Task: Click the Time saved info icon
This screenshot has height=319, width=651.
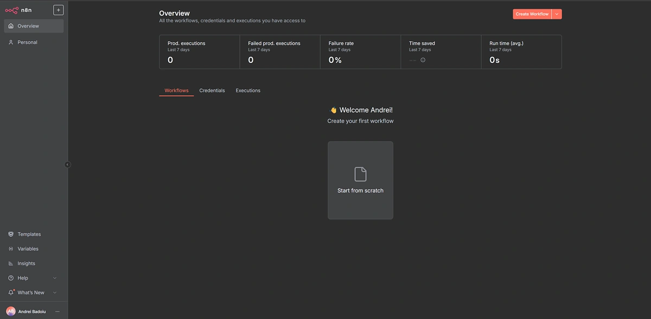Action: [x=423, y=60]
